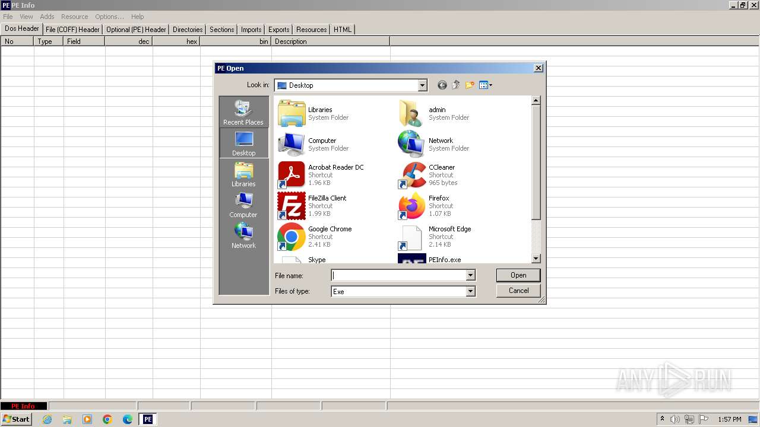Click the hex column header

coord(176,42)
